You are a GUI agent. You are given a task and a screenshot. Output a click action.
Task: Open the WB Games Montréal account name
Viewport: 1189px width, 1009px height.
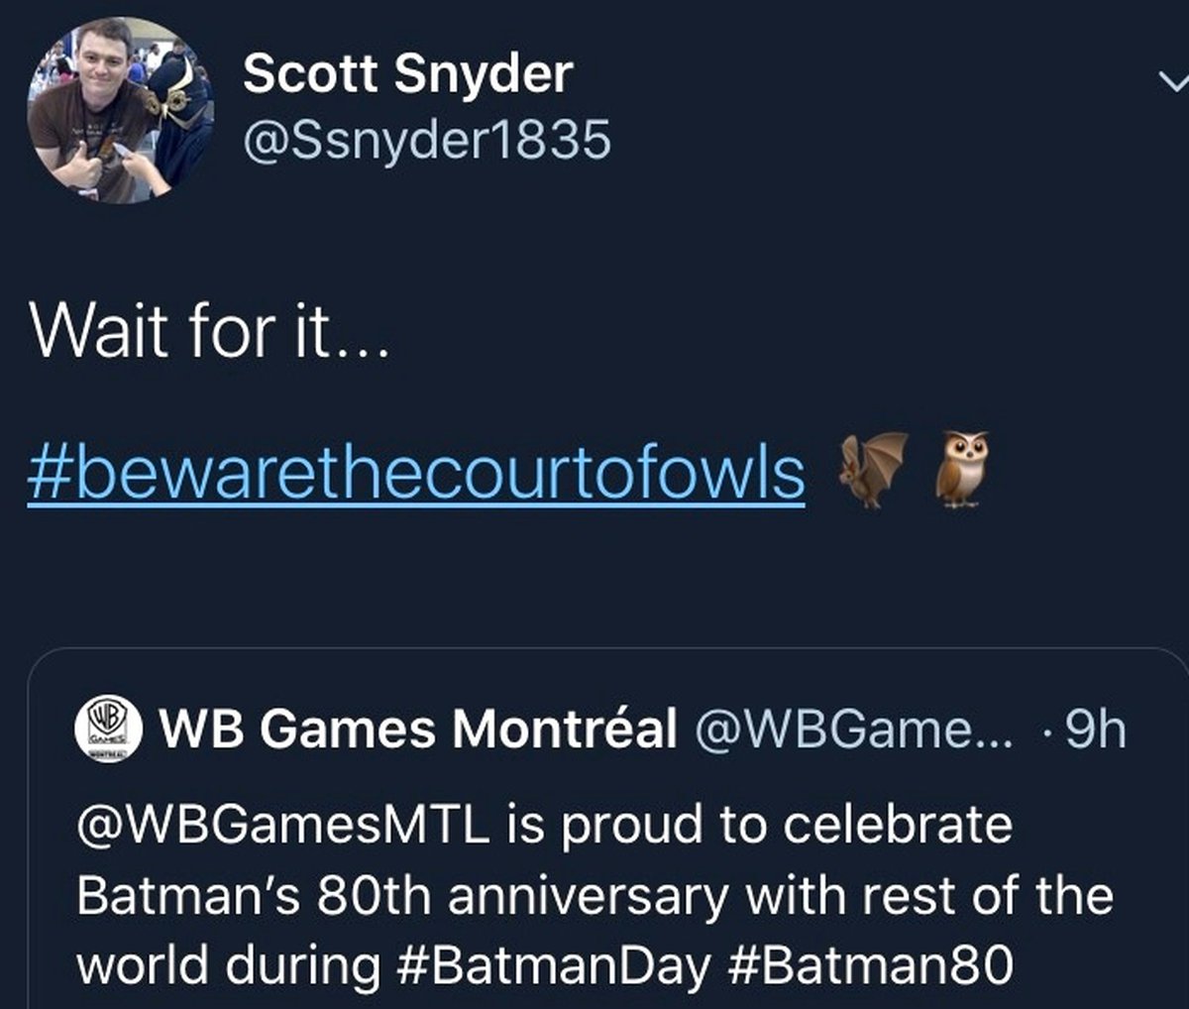418,729
